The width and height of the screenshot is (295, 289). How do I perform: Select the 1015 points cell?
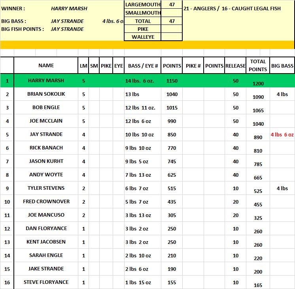pyautogui.click(x=172, y=108)
